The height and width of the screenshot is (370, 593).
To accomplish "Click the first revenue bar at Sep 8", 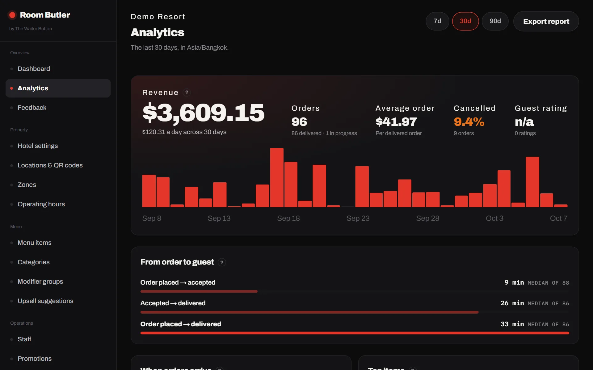I will [149, 191].
